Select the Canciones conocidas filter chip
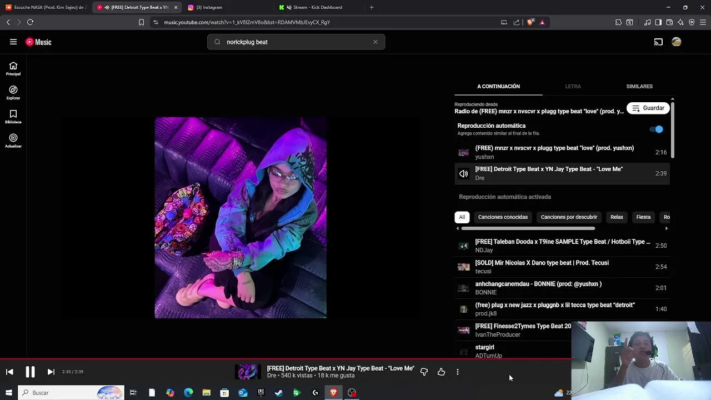711x400 pixels. point(503,217)
